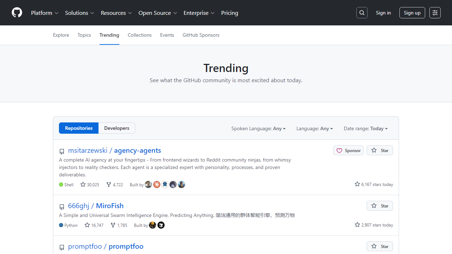Click the green Shell language dot
Screen dimensions: 452x254
[x=61, y=185]
